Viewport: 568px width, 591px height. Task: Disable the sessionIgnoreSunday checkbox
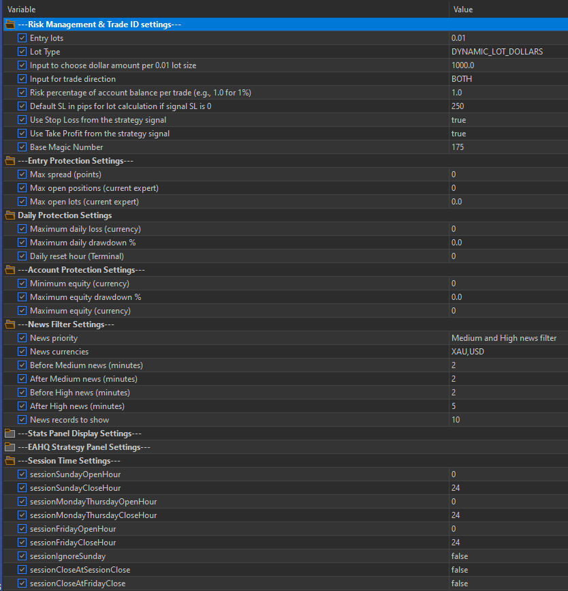point(22,556)
